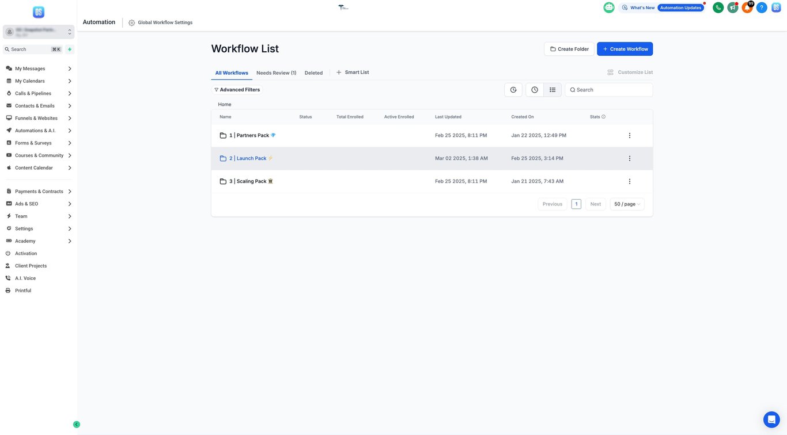
Task: Expand the My Calendars chevron
Action: 70,81
